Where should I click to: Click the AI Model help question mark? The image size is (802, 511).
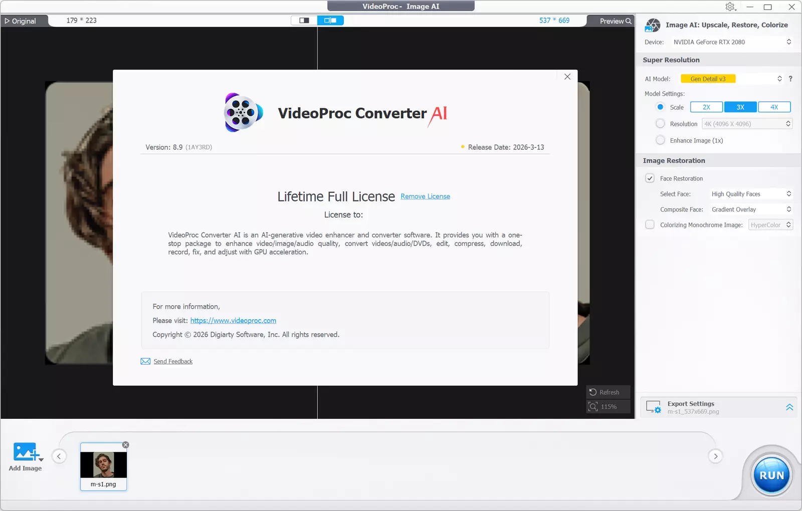[x=790, y=79]
